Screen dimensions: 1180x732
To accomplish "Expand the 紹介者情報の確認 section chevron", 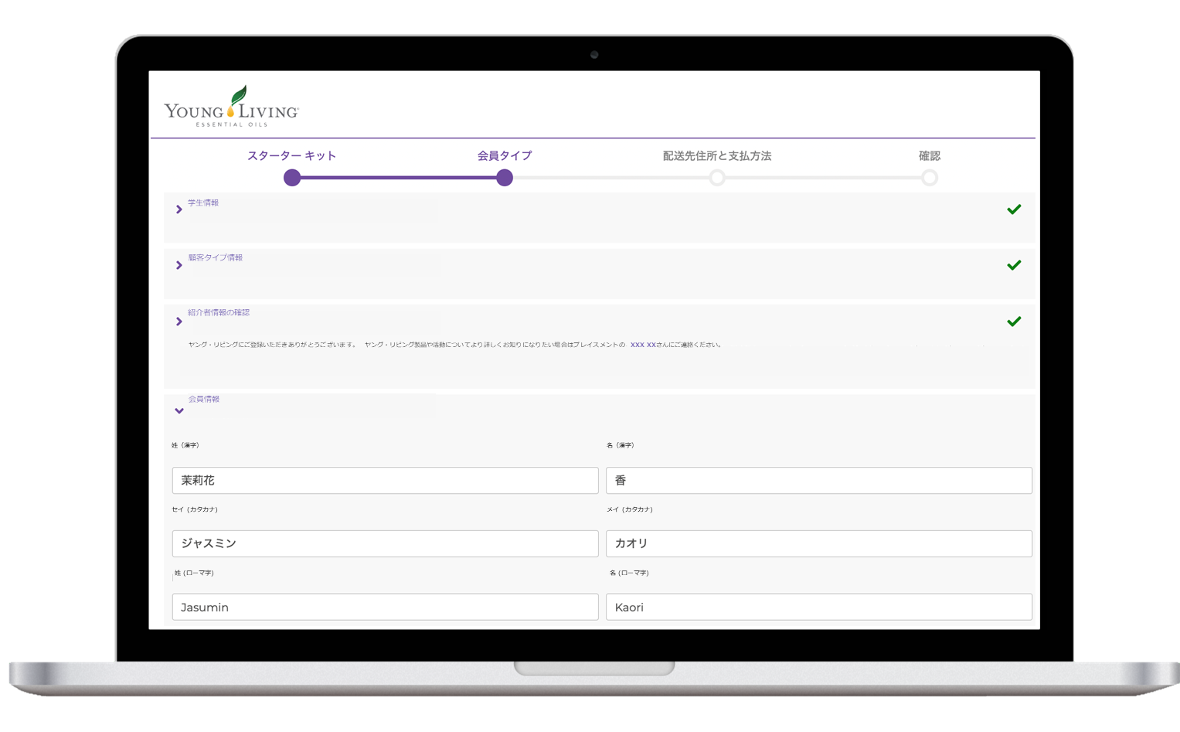I will click(x=179, y=322).
